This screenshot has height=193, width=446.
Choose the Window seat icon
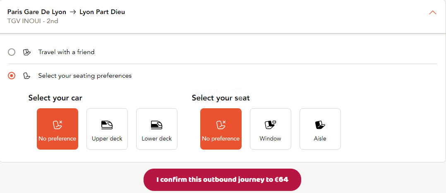click(x=270, y=125)
